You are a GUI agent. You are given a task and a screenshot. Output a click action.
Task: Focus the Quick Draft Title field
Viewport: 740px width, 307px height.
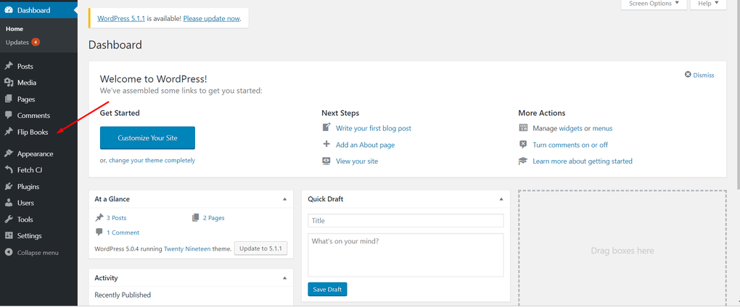click(x=406, y=221)
